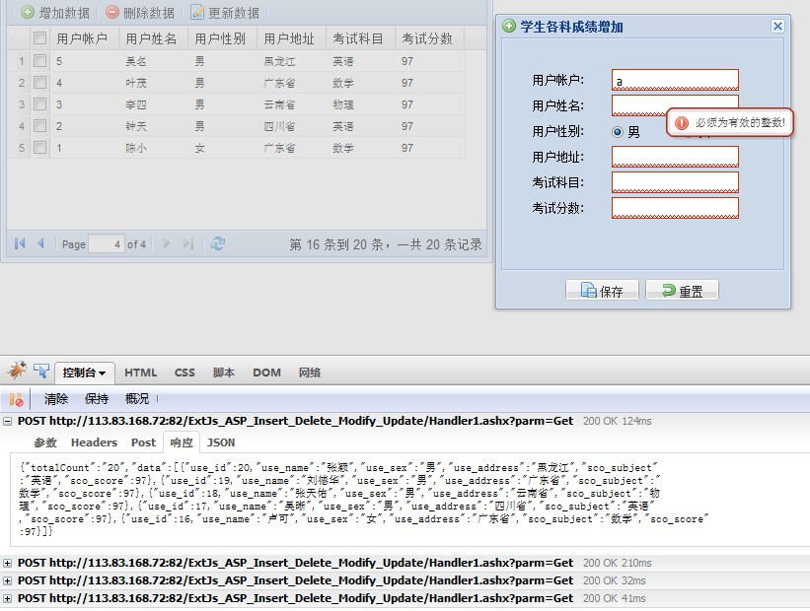The image size is (810, 611).
Task: Close the 学生各科成绩增加 dialog
Action: point(777,26)
